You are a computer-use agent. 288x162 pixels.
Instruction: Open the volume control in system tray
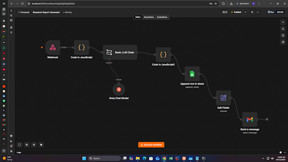(272, 158)
